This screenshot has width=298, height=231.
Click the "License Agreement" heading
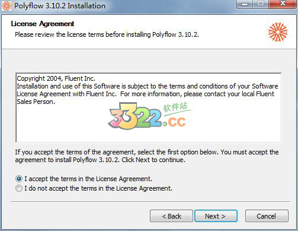pos(43,24)
